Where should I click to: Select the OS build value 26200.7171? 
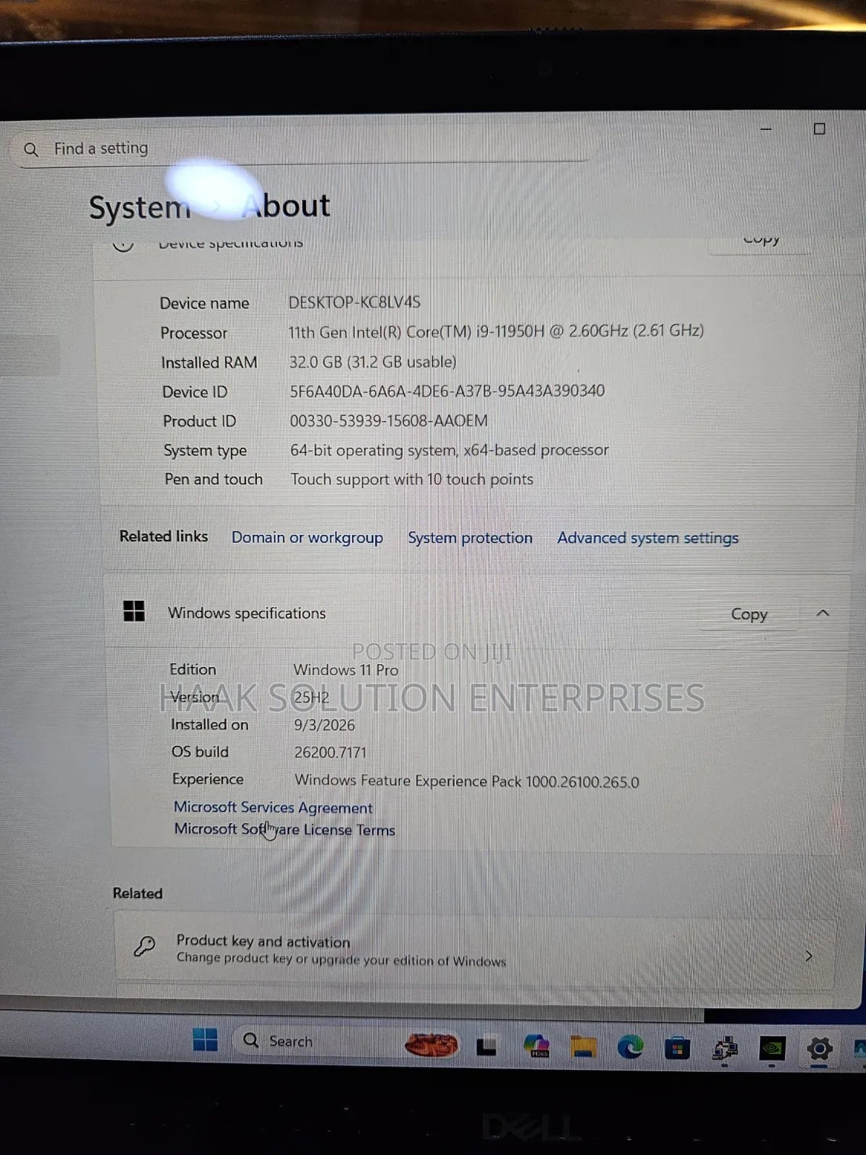[331, 752]
